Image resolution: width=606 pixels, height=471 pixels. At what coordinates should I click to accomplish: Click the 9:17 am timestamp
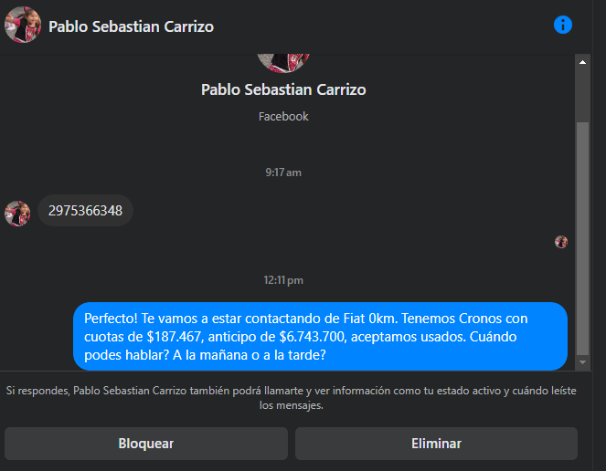283,172
